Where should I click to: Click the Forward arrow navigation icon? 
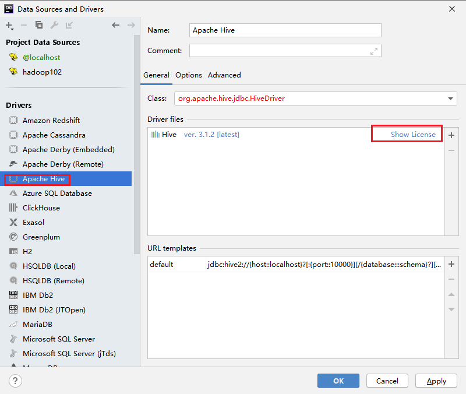[131, 25]
